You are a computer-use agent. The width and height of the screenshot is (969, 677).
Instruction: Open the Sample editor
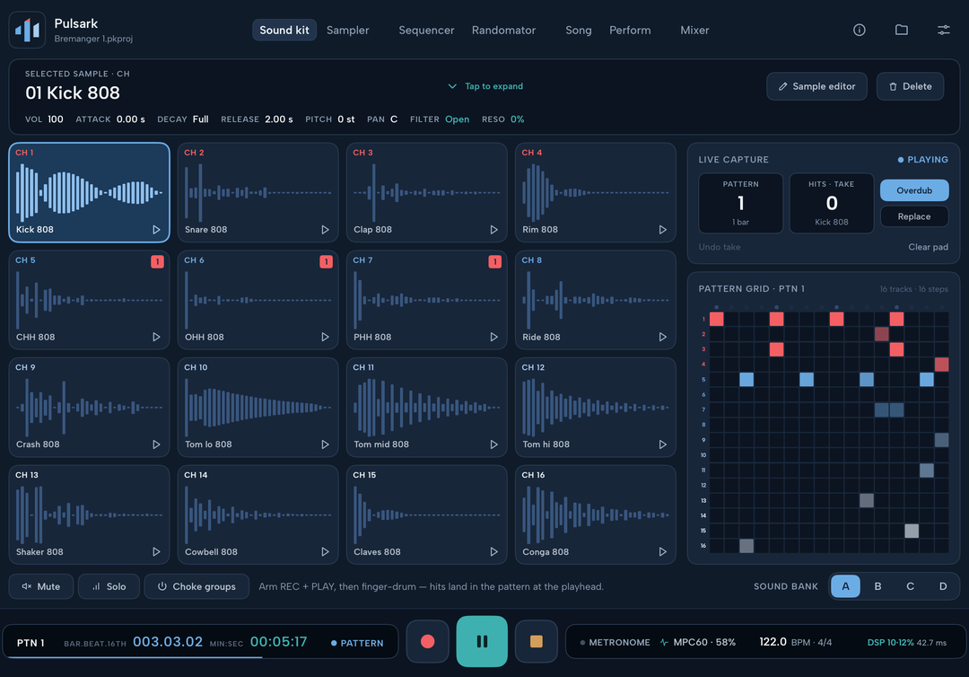pyautogui.click(x=816, y=86)
